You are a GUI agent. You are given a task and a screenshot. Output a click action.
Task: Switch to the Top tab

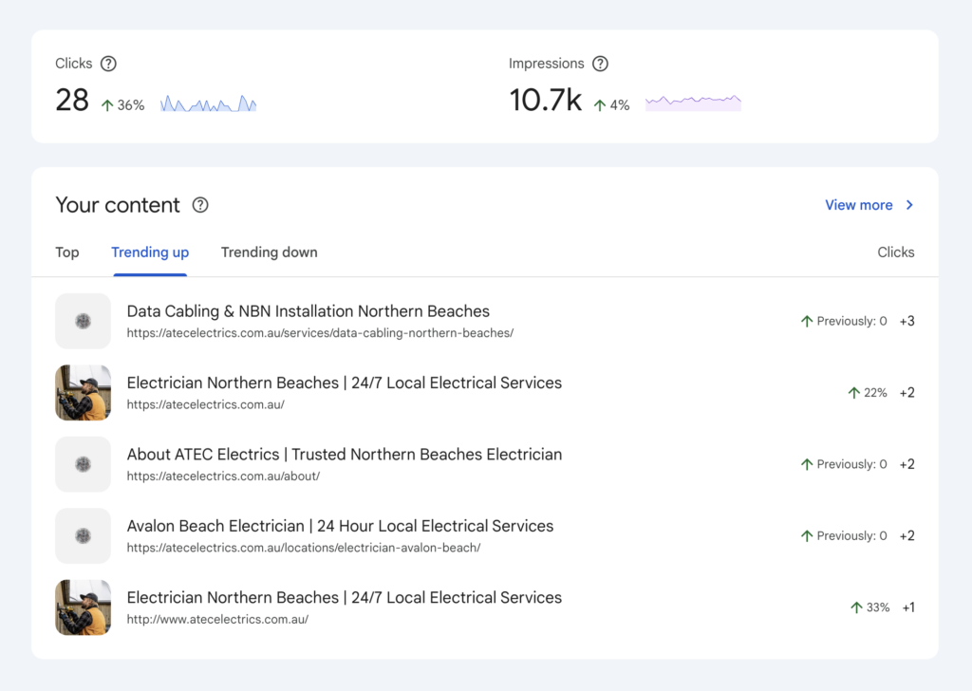click(66, 252)
